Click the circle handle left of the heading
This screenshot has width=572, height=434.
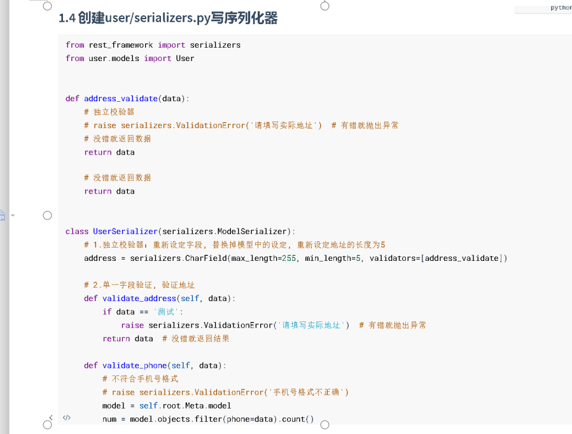48,6
